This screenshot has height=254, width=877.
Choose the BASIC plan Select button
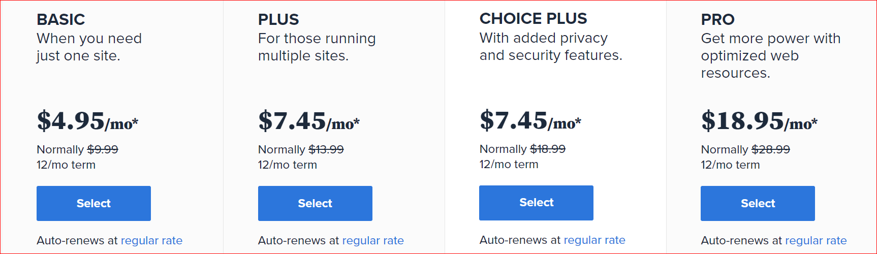point(93,203)
